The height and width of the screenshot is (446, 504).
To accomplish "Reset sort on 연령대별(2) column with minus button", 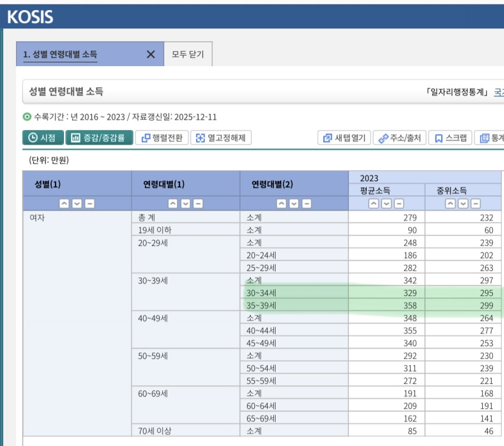I will pos(306,204).
